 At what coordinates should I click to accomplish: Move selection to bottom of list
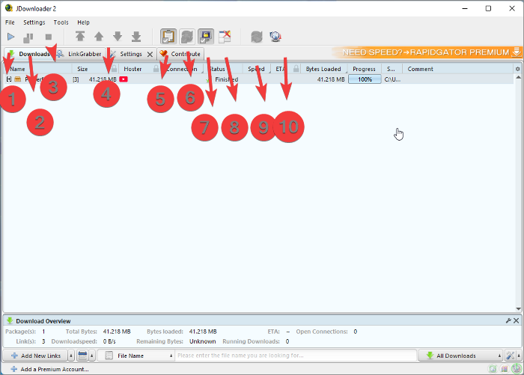136,37
